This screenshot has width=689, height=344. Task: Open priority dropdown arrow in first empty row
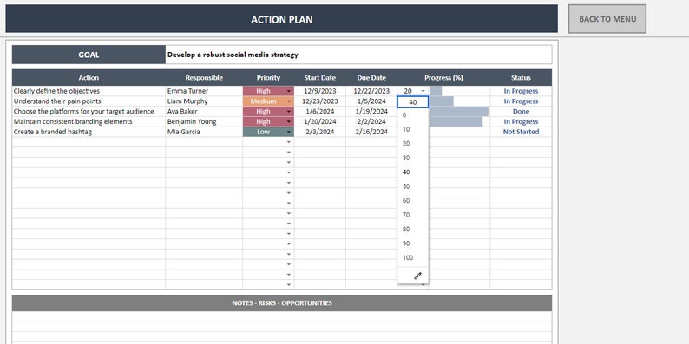(289, 142)
